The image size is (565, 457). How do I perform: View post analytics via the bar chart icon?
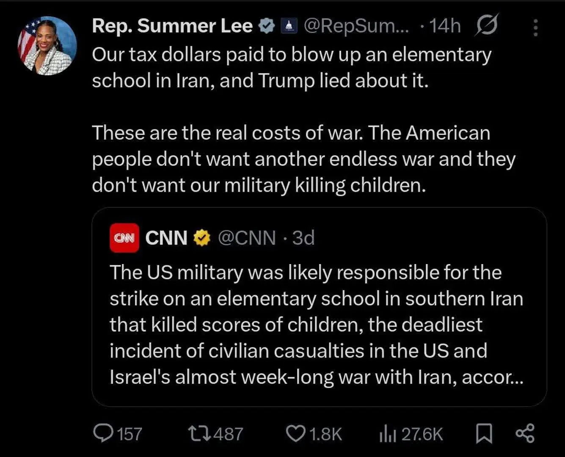pyautogui.click(x=388, y=434)
